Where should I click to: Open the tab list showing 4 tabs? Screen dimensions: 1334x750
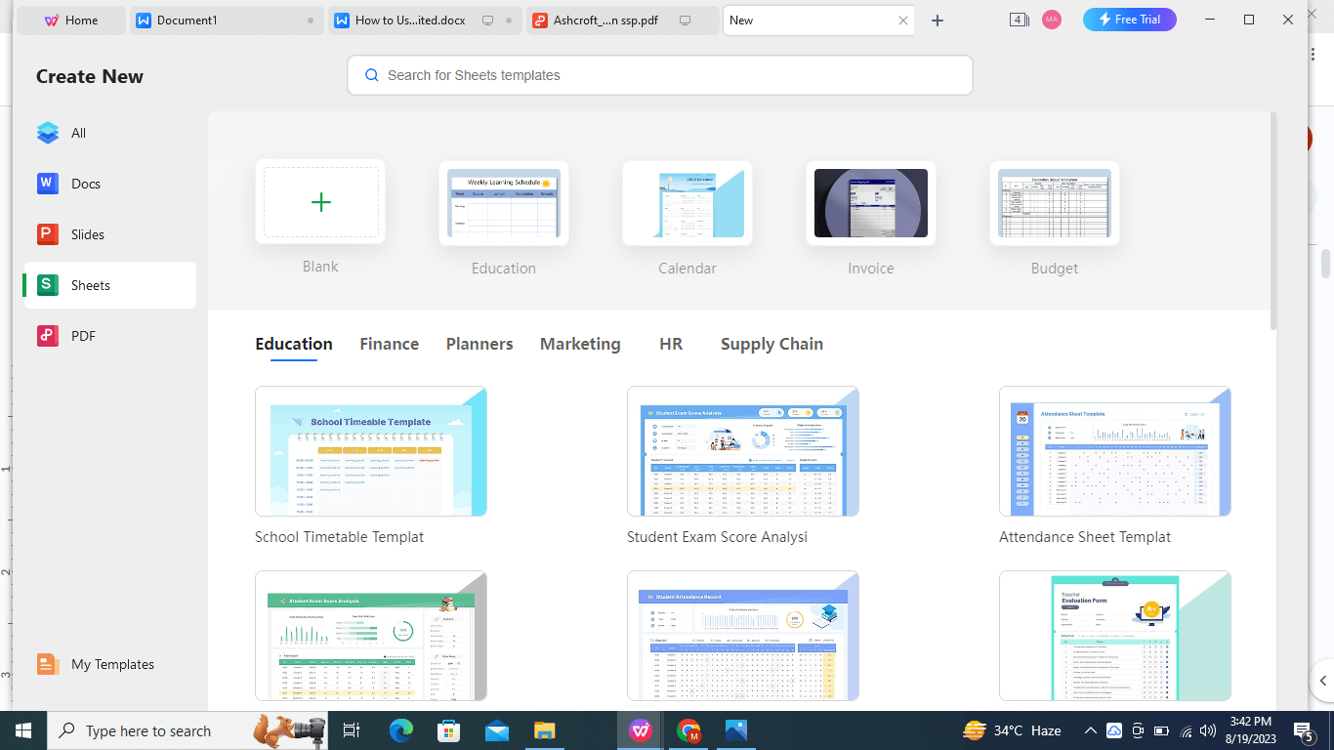tap(1019, 19)
